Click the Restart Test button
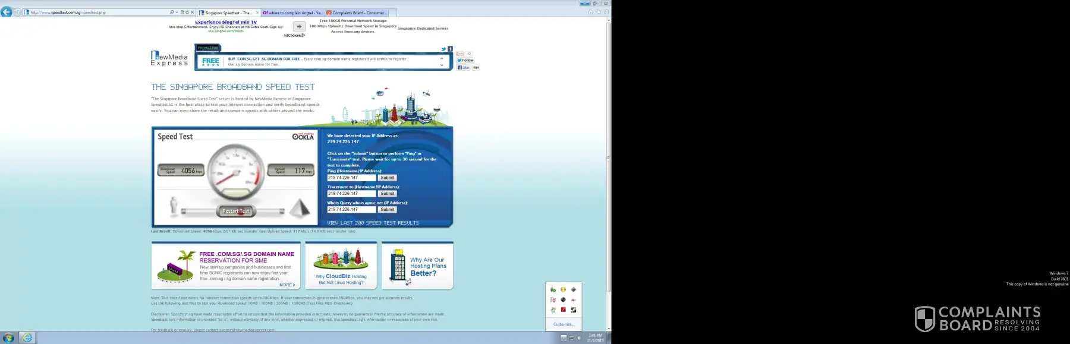This screenshot has width=1070, height=344. pos(235,211)
